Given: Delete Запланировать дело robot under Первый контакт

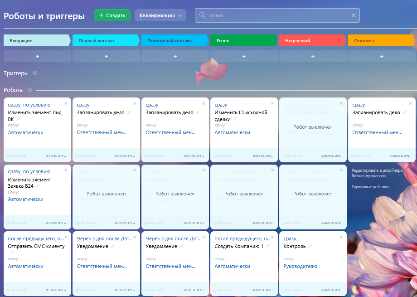Looking at the screenshot, I should 135,103.
